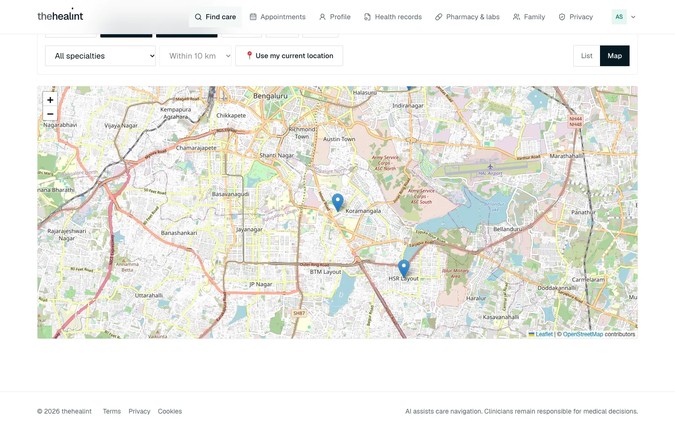
Task: Switch to List view
Action: (x=587, y=56)
